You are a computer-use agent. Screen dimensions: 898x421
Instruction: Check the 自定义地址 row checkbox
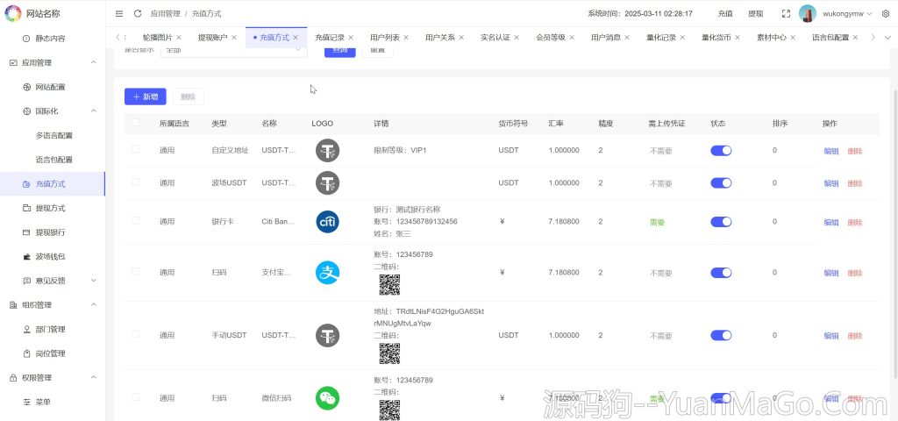pos(135,149)
